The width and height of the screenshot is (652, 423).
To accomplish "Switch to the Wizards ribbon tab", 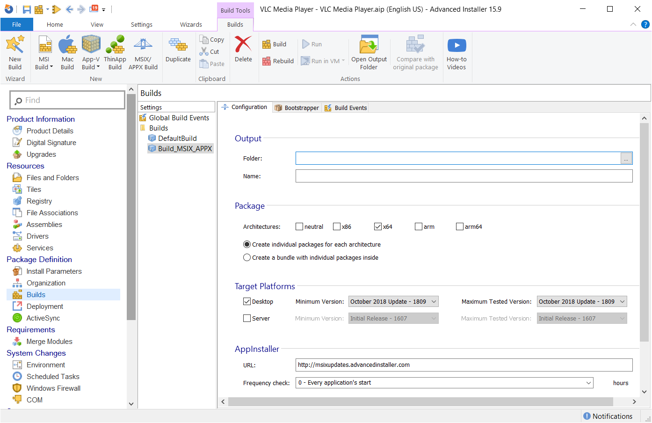I will 191,25.
